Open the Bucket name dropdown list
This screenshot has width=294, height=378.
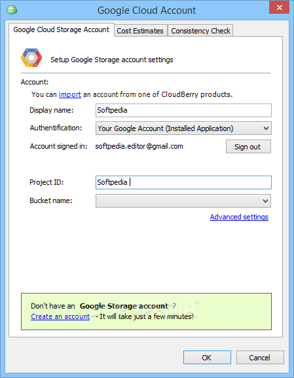point(183,201)
